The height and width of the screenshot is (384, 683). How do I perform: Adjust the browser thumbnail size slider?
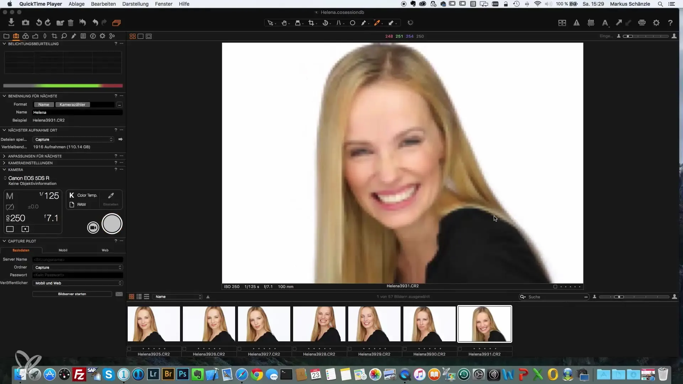(634, 297)
